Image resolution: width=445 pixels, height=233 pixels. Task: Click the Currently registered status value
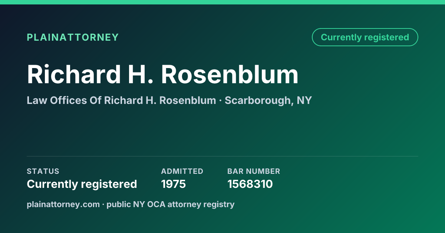pyautogui.click(x=82, y=184)
